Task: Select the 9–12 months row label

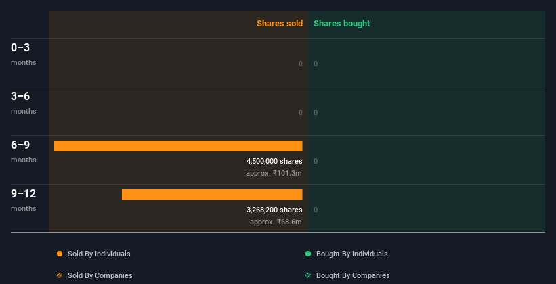Action: (x=24, y=200)
